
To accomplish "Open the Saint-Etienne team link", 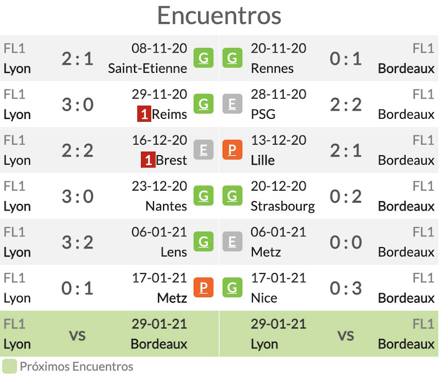I will tap(148, 68).
